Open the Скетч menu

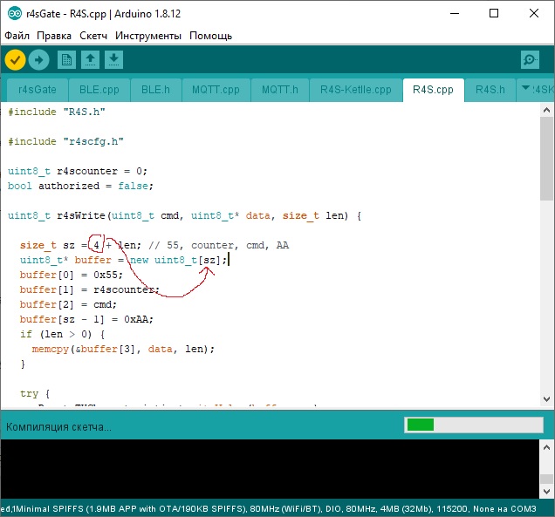[x=93, y=36]
